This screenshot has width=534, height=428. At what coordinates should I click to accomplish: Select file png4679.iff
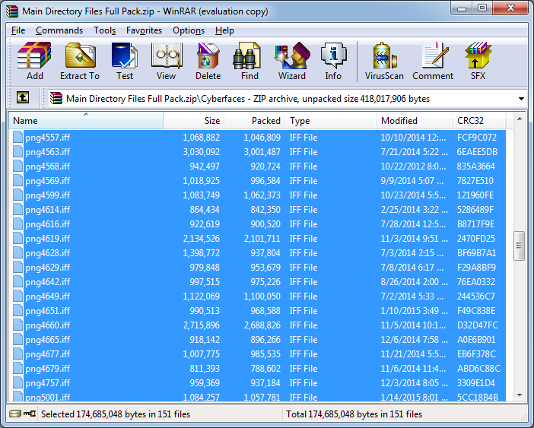click(x=257, y=369)
